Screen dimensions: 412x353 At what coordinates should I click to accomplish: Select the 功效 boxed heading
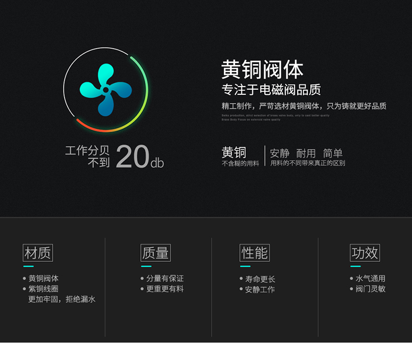[x=365, y=253]
